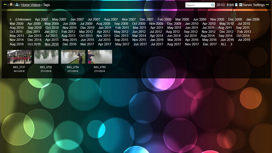272x153 pixels.
Task: Select the Sep 2011 tag
Action: (243, 27)
